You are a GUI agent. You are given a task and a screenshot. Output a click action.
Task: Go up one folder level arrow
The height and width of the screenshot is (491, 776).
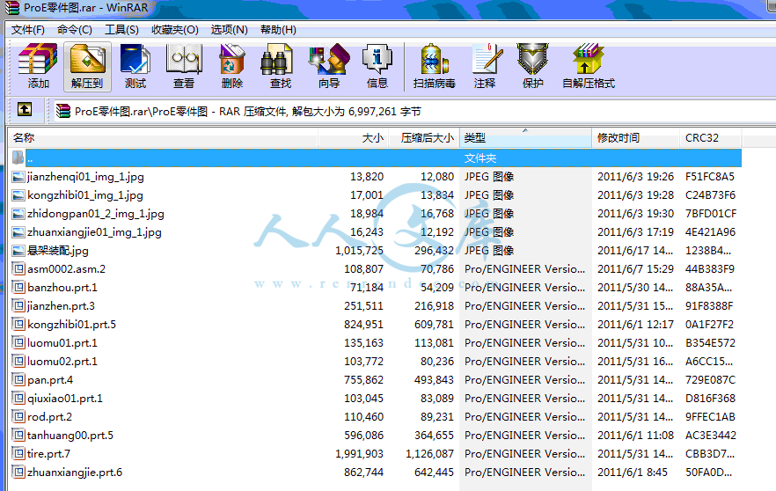25,109
